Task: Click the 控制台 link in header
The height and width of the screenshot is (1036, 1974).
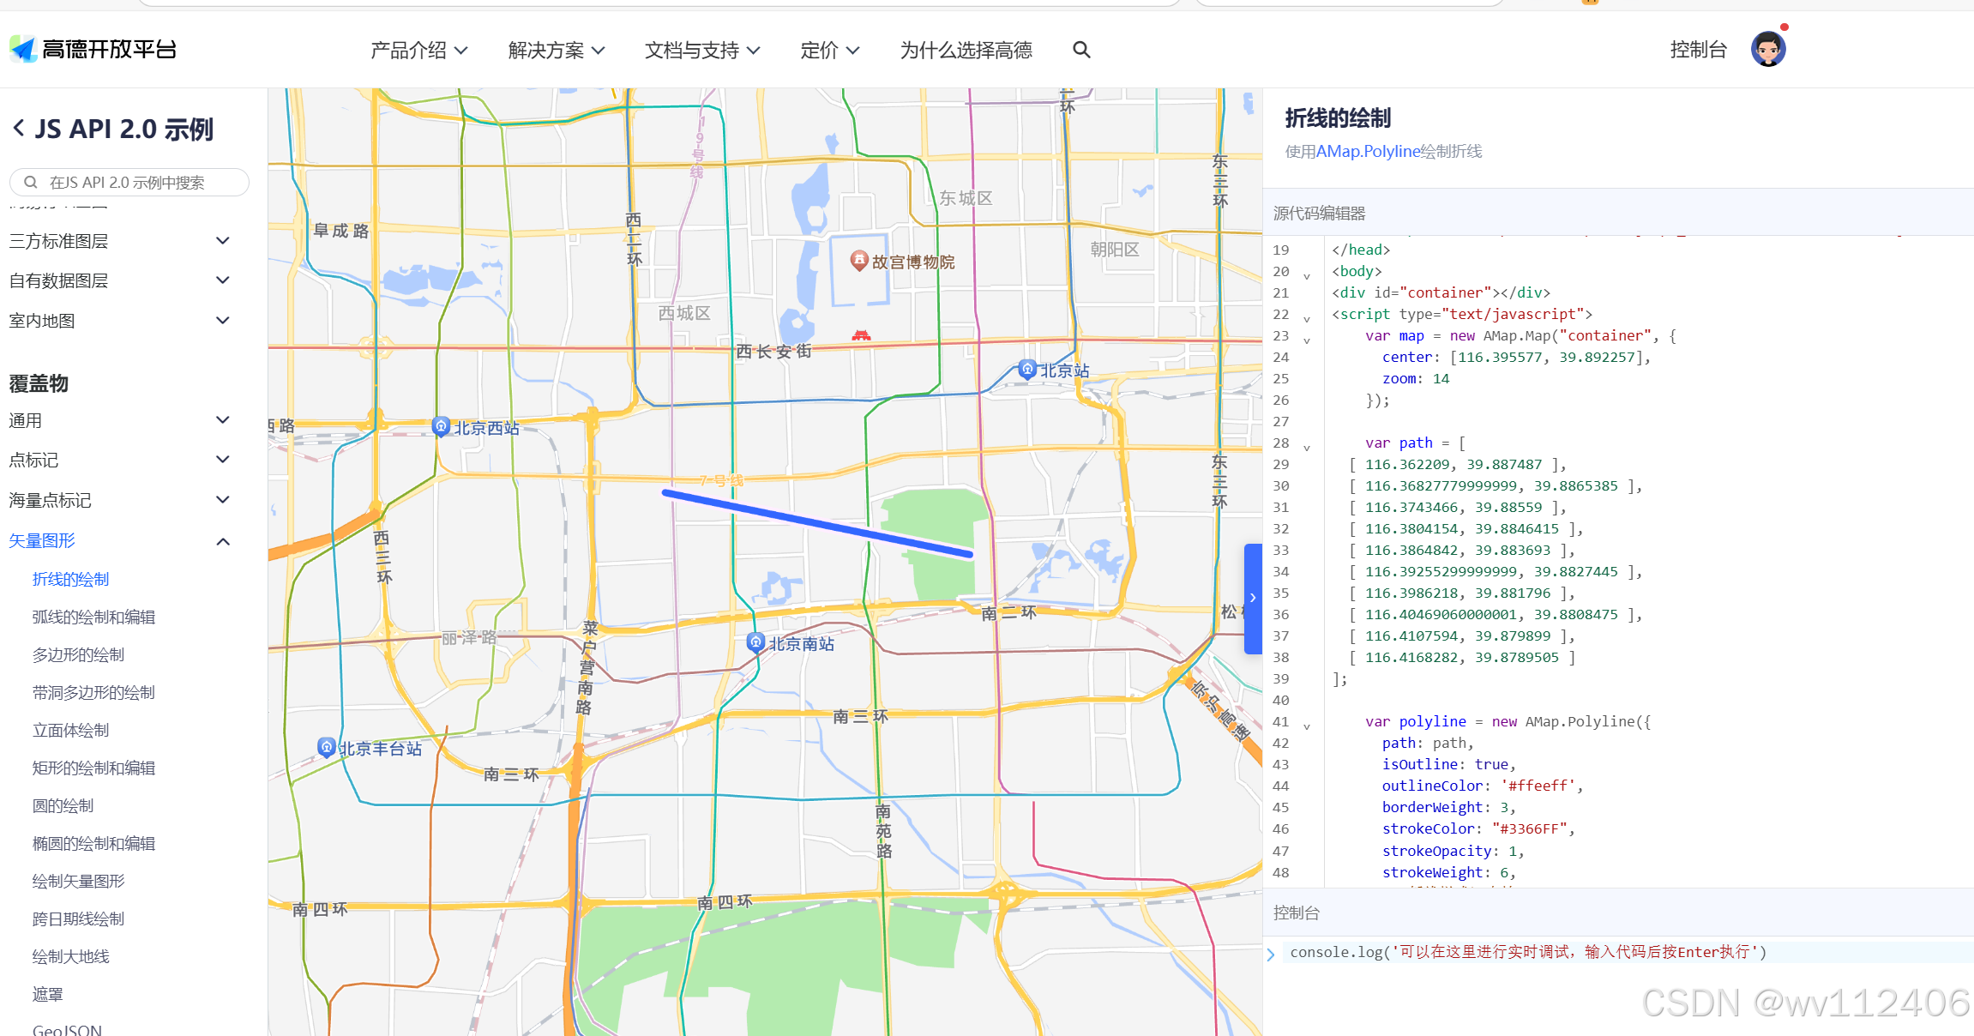Action: pyautogui.click(x=1697, y=50)
